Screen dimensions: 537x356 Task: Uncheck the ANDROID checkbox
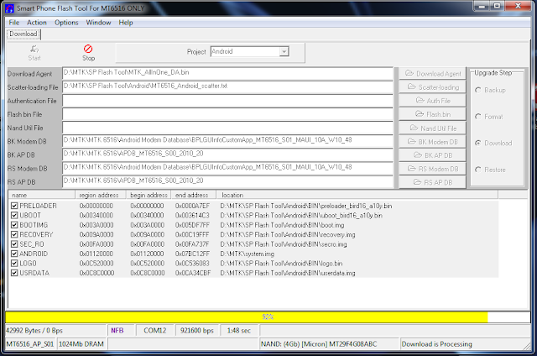click(x=14, y=254)
